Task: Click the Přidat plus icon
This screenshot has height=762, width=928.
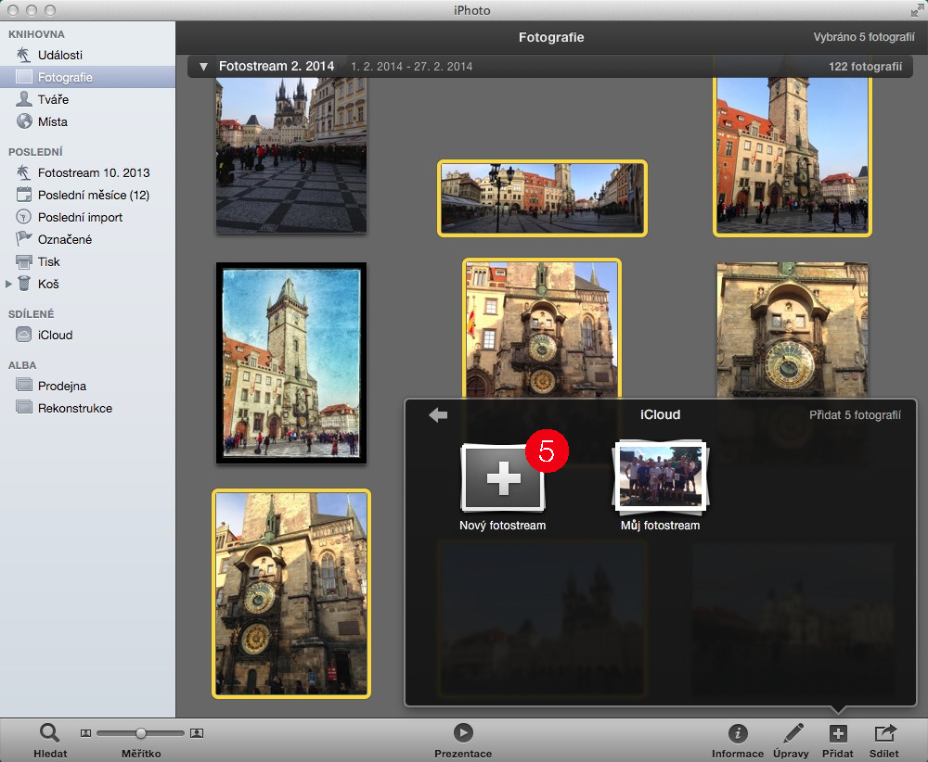Action: 837,733
